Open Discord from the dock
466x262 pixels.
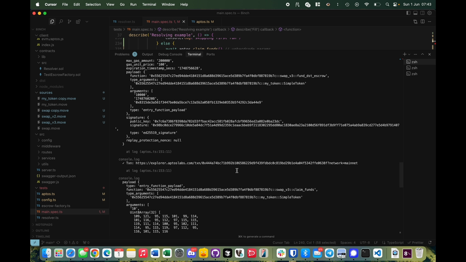tap(191, 253)
